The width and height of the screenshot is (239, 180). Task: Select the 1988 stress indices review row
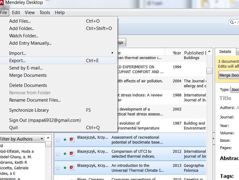[x=161, y=97]
